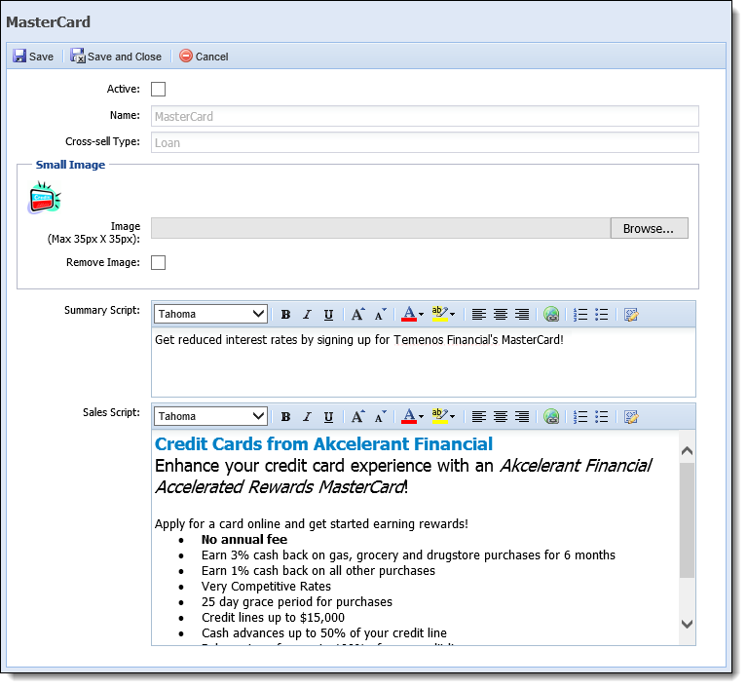
Task: Align right in Summary Script toolbar
Action: (522, 315)
